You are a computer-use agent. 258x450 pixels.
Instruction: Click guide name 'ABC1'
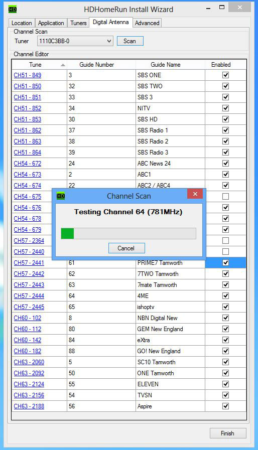pos(170,175)
